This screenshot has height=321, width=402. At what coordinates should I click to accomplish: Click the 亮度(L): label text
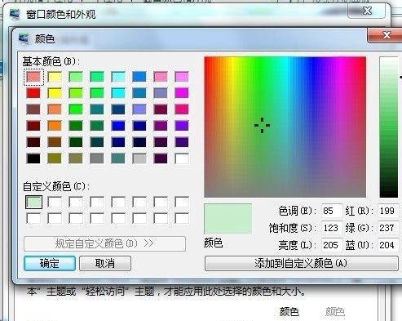click(x=298, y=245)
